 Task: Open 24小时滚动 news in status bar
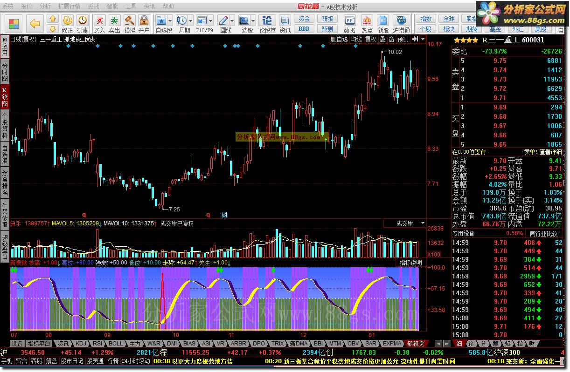[136, 361]
